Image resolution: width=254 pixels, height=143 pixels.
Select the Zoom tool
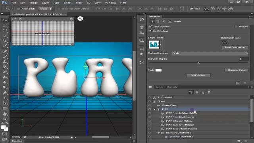click(x=5, y=119)
